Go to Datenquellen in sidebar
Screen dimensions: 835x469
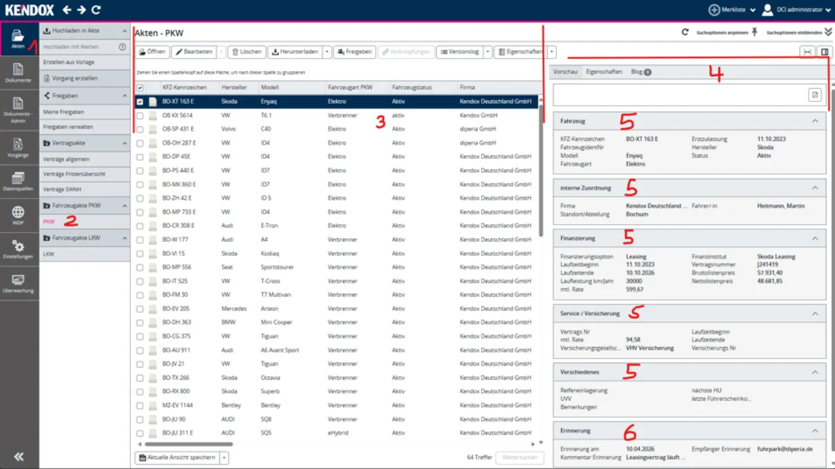point(18,181)
